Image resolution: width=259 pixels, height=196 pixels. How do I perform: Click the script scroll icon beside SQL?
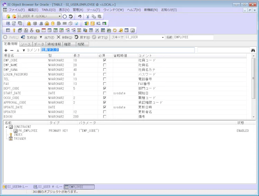(x=14, y=23)
